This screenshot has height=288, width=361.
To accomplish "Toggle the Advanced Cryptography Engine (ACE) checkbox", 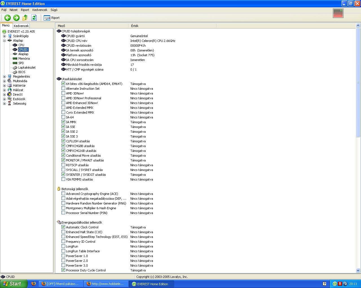I will pyautogui.click(x=63, y=193).
